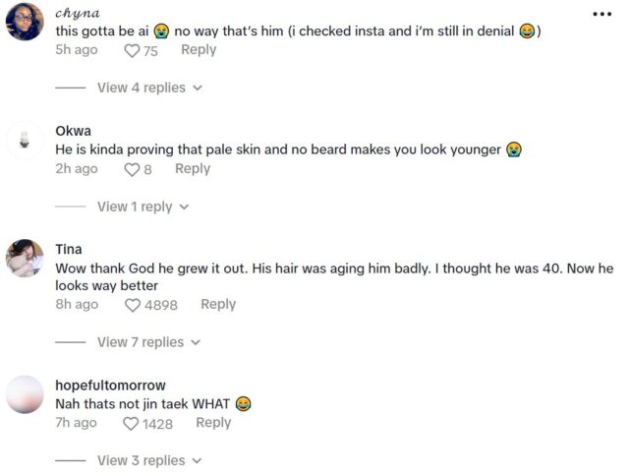Reply to Tina's comment

tap(218, 305)
